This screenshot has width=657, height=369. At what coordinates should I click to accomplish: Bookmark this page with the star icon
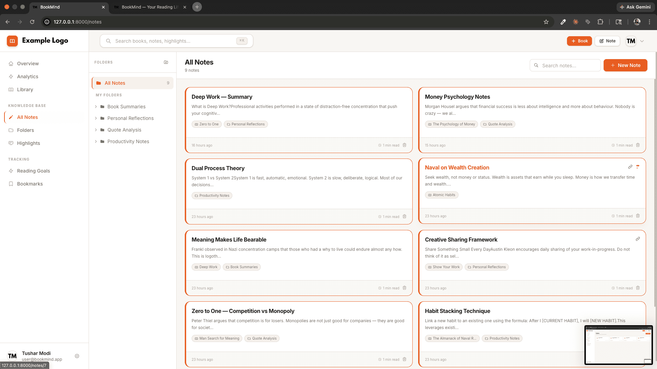coord(546,22)
